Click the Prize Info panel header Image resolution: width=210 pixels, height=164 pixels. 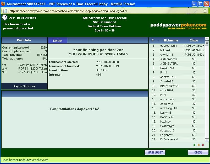pyautogui.click(x=24, y=40)
